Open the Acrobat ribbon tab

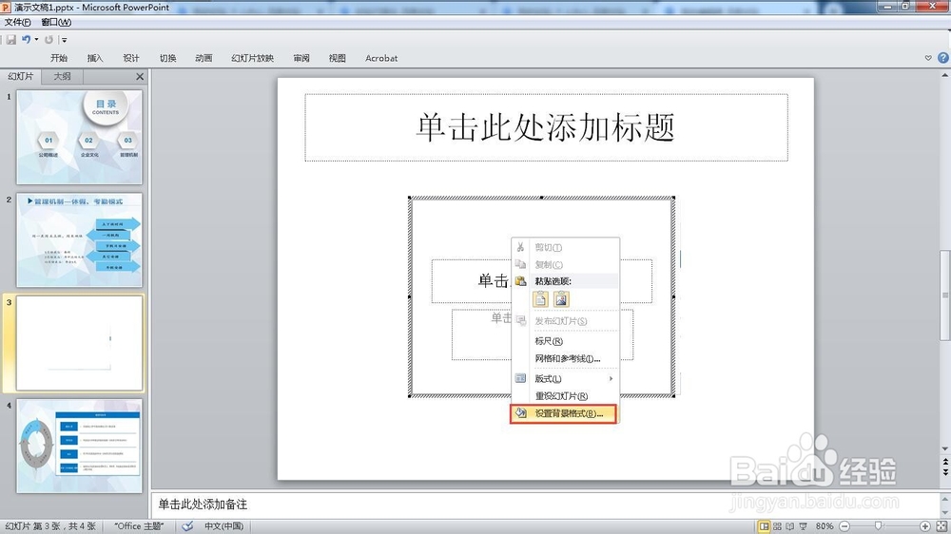(x=381, y=58)
